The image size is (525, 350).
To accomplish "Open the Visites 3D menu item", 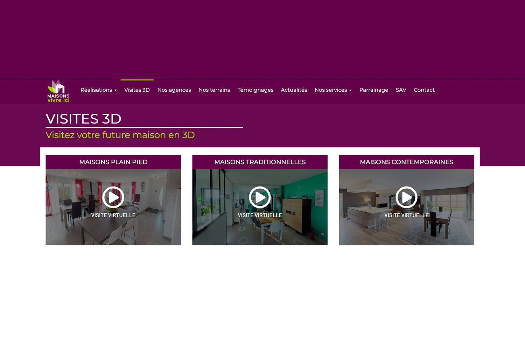I will point(137,90).
